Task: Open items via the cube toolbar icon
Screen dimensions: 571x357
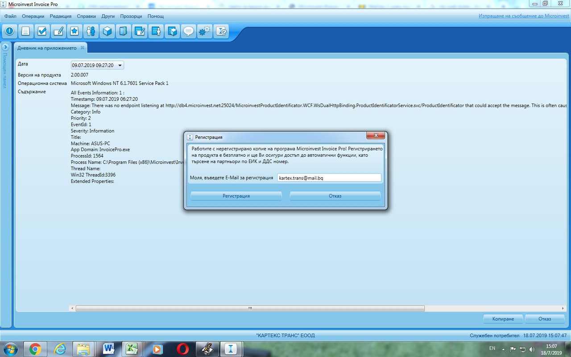Action: pos(107,31)
